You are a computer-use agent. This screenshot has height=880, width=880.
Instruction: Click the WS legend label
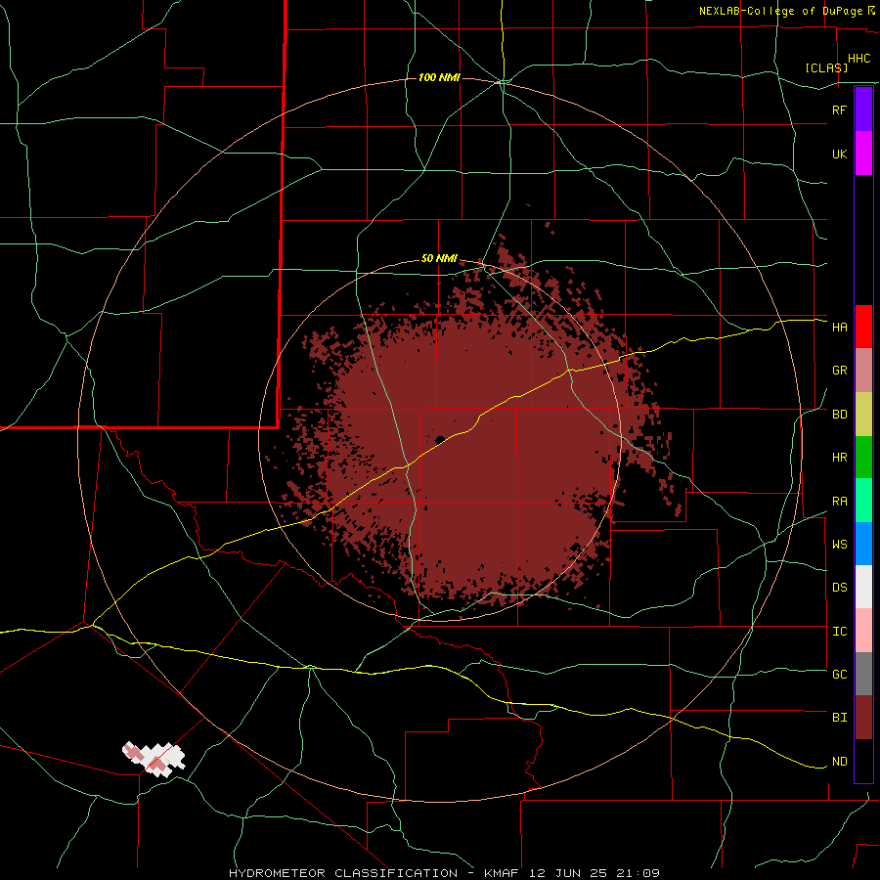839,545
